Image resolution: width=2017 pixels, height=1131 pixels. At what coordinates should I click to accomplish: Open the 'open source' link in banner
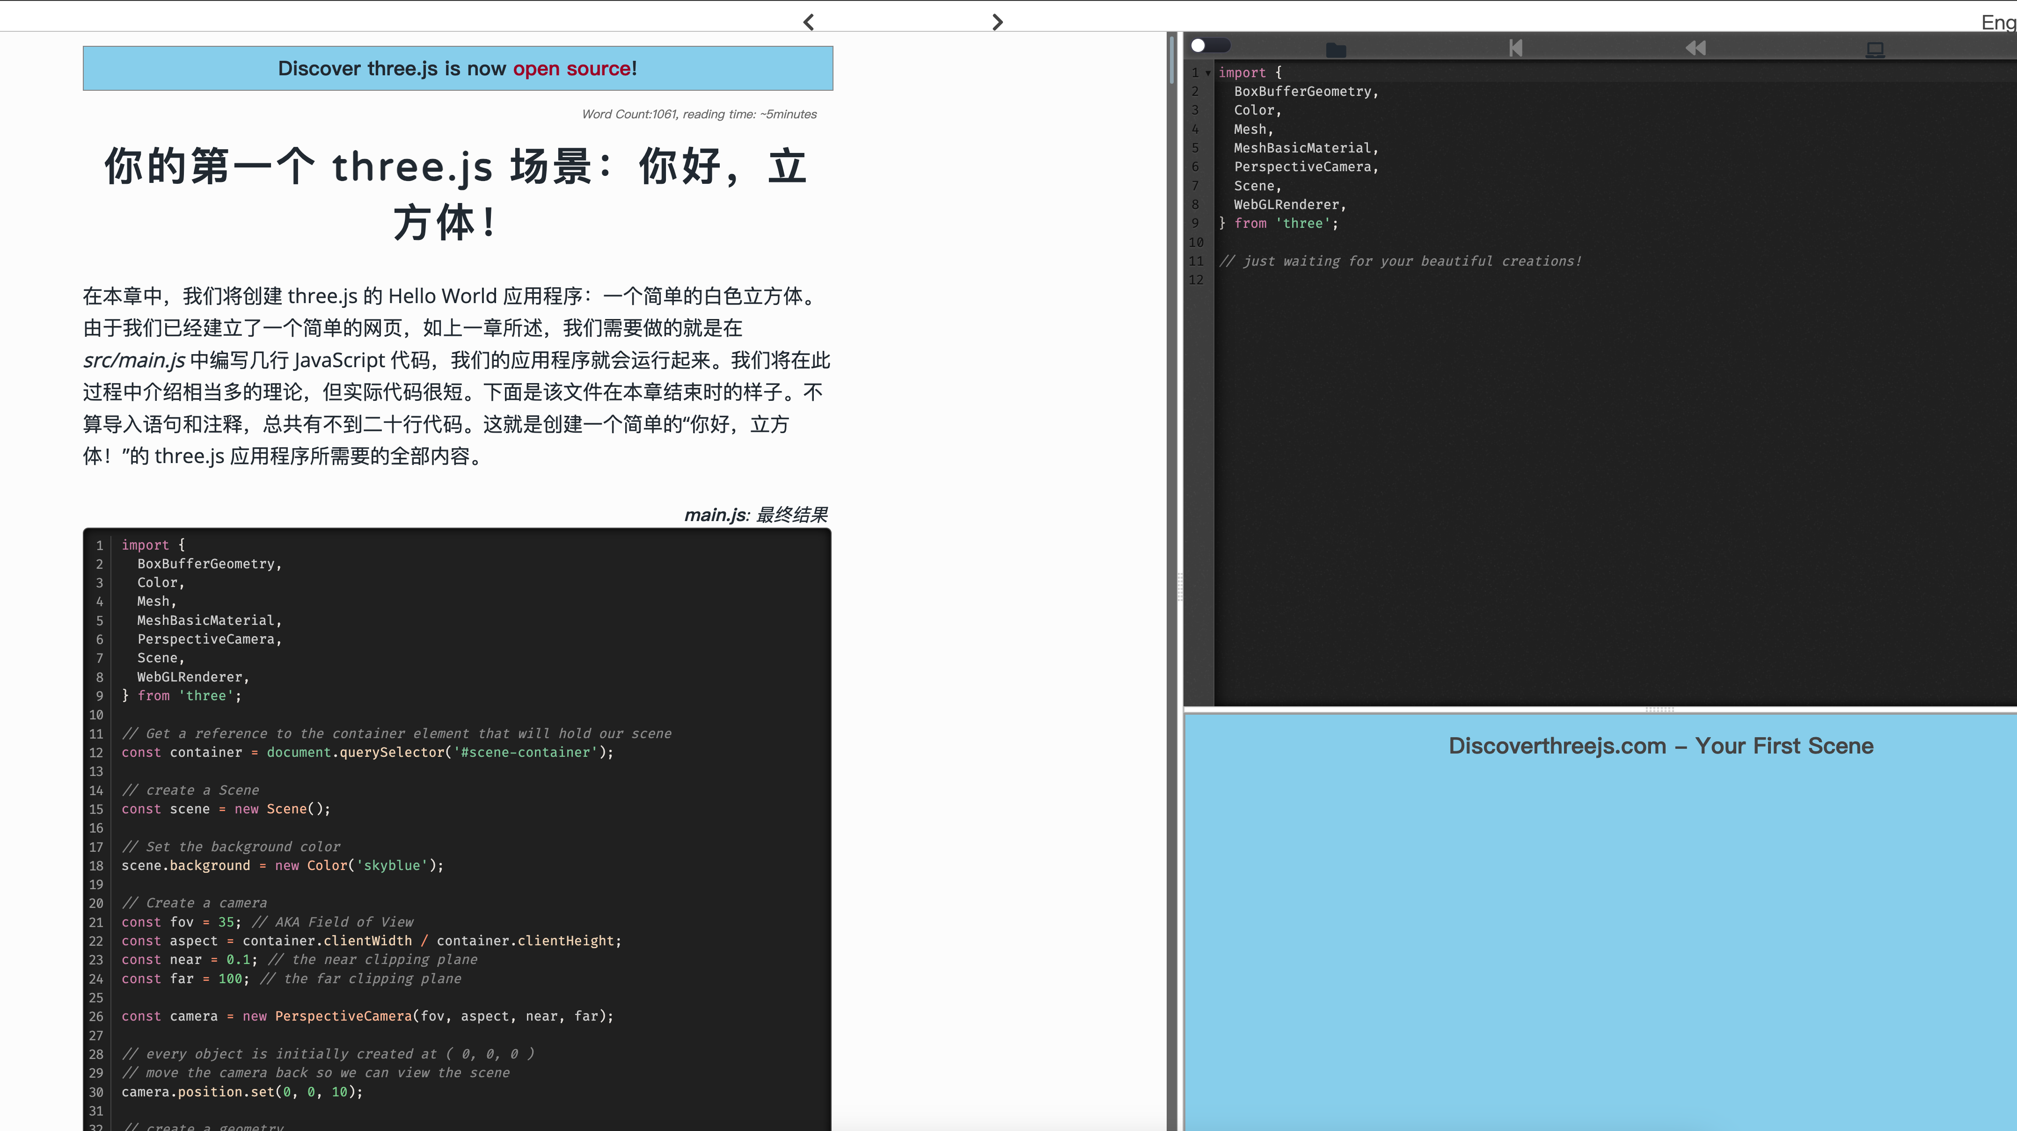click(572, 69)
